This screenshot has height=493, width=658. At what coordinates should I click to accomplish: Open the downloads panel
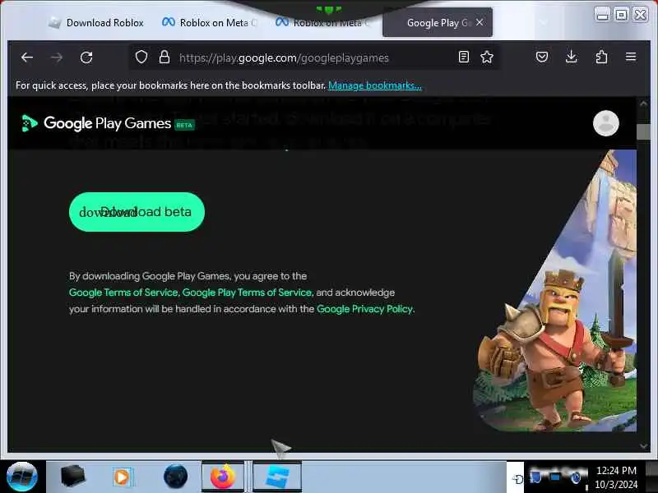(x=571, y=57)
